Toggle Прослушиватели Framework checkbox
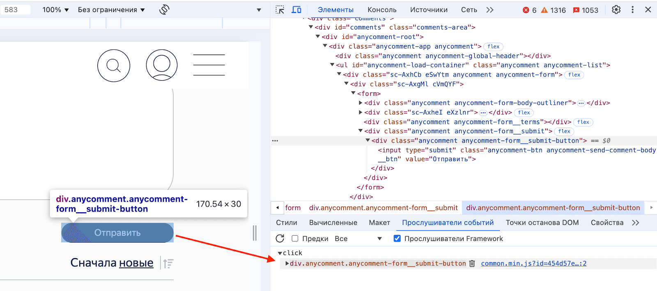657x291 pixels. tap(397, 239)
